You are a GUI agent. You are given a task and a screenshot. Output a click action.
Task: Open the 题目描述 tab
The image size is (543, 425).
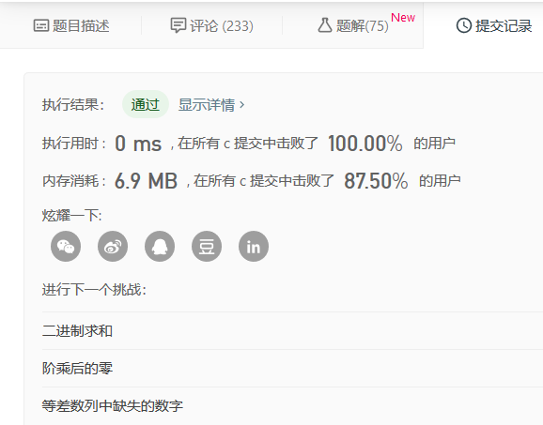[x=71, y=26]
